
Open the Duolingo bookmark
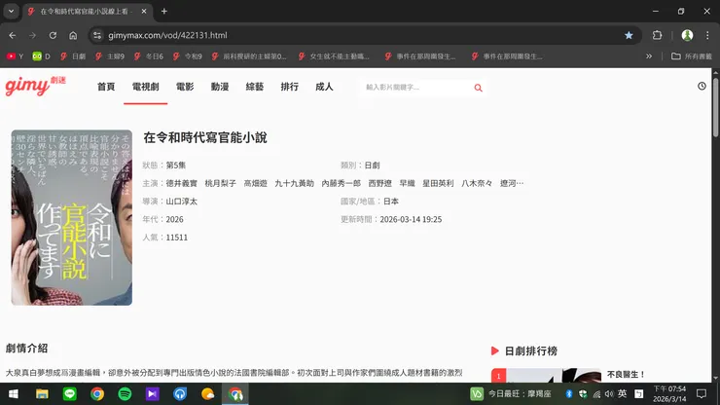41,56
